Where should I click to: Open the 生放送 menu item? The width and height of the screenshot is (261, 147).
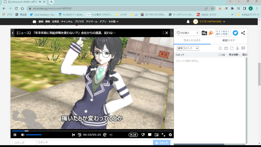[55, 22]
